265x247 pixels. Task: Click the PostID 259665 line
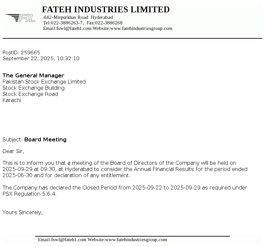coord(21,52)
